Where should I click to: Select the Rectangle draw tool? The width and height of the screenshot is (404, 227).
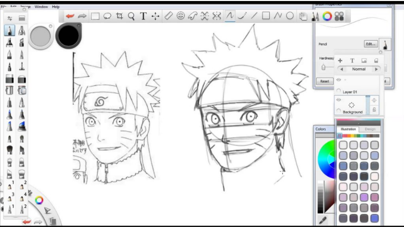(266, 16)
